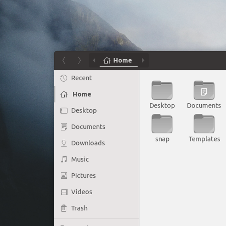The image size is (226, 226).
Task: Click the left path bar scroll arrow
Action: [94, 60]
